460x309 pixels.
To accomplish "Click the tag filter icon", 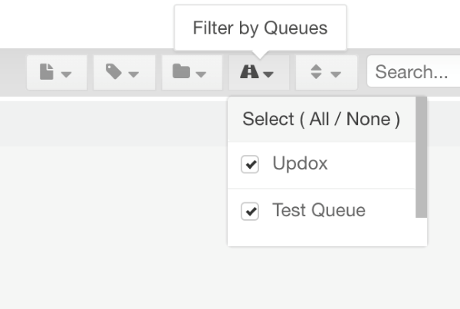I will (114, 72).
